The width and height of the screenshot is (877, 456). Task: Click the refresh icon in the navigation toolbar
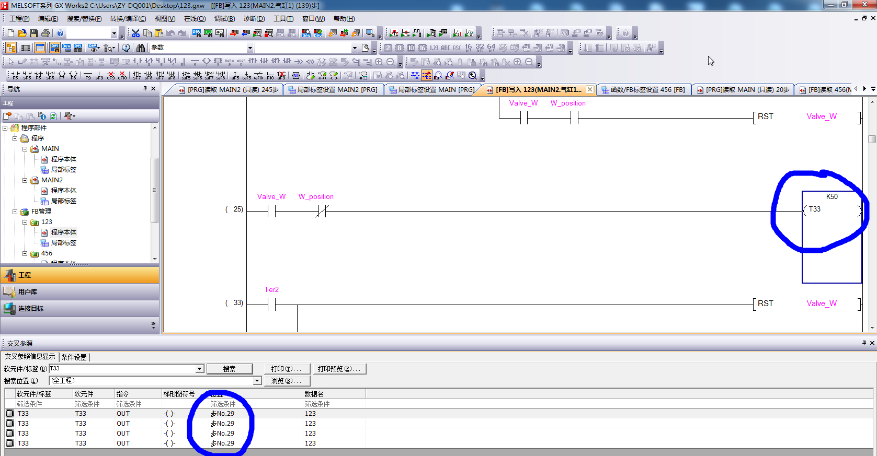pos(53,116)
